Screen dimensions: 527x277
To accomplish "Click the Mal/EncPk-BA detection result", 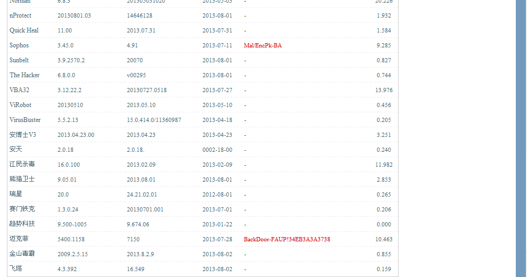I will pyautogui.click(x=263, y=45).
